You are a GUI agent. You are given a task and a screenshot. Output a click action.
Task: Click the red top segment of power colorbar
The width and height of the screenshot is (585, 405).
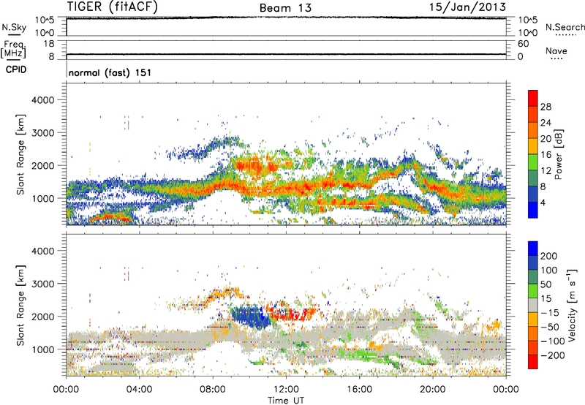click(x=533, y=98)
